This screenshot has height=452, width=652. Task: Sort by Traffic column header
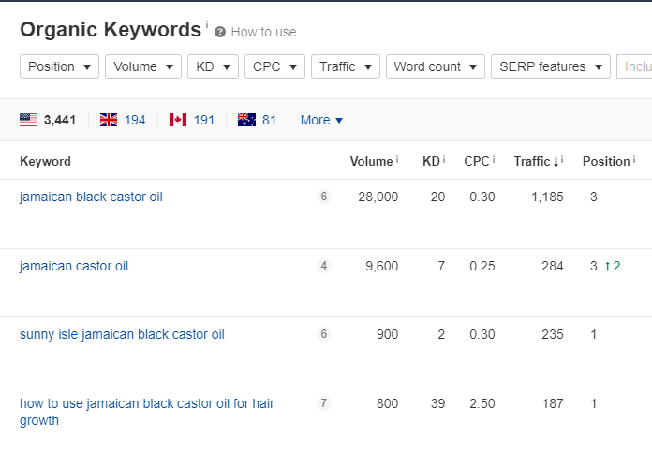click(x=532, y=161)
